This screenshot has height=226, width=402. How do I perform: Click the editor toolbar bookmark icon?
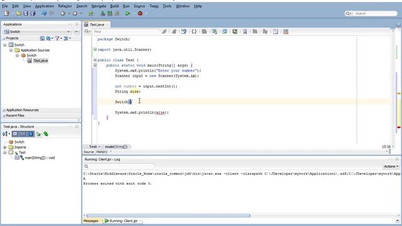click(245, 31)
